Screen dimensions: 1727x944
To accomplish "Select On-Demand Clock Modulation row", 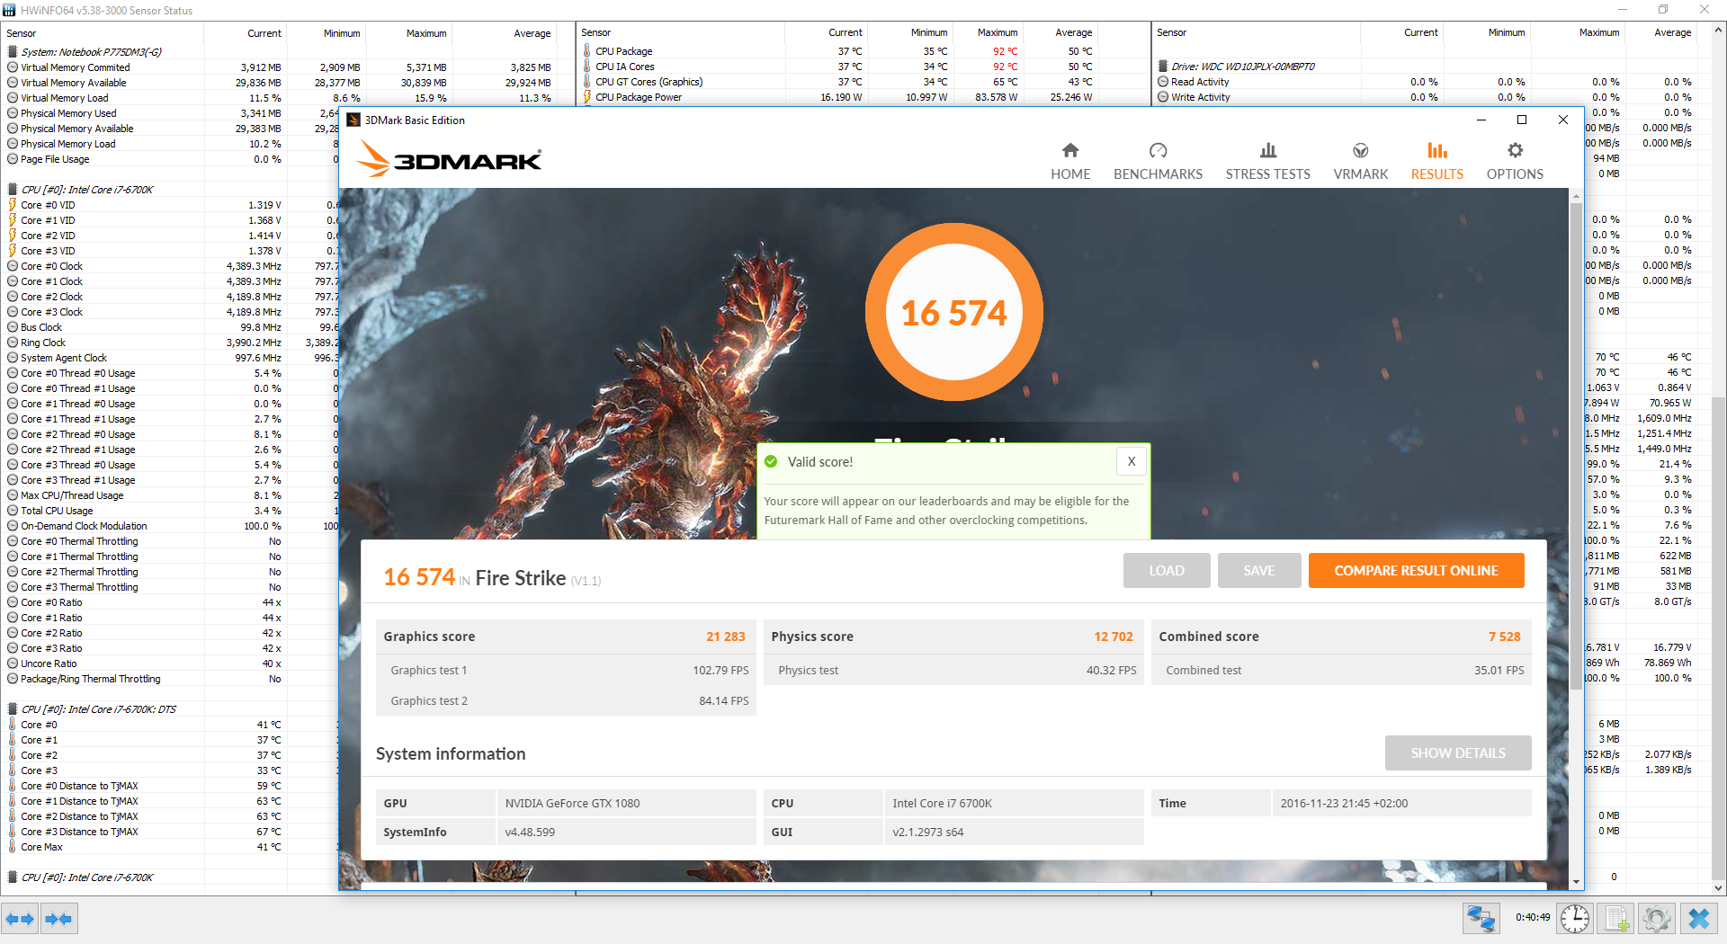I will tap(171, 526).
